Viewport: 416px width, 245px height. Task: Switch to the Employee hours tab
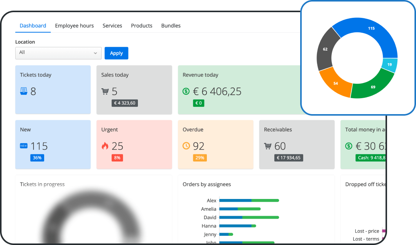[x=74, y=25]
